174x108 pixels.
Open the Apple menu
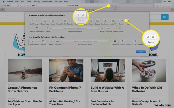(x=4, y=1)
